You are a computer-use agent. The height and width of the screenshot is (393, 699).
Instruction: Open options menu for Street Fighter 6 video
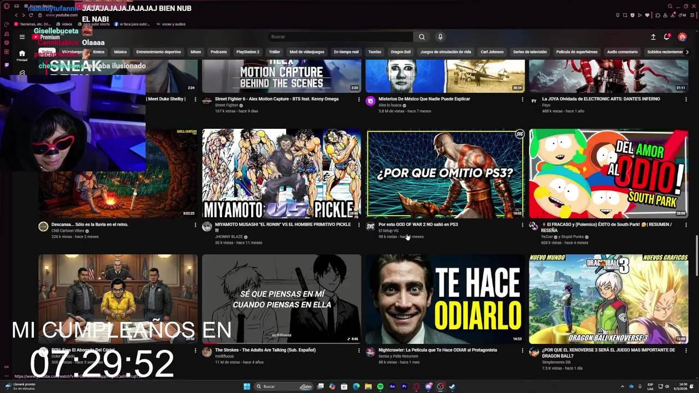pos(359,99)
